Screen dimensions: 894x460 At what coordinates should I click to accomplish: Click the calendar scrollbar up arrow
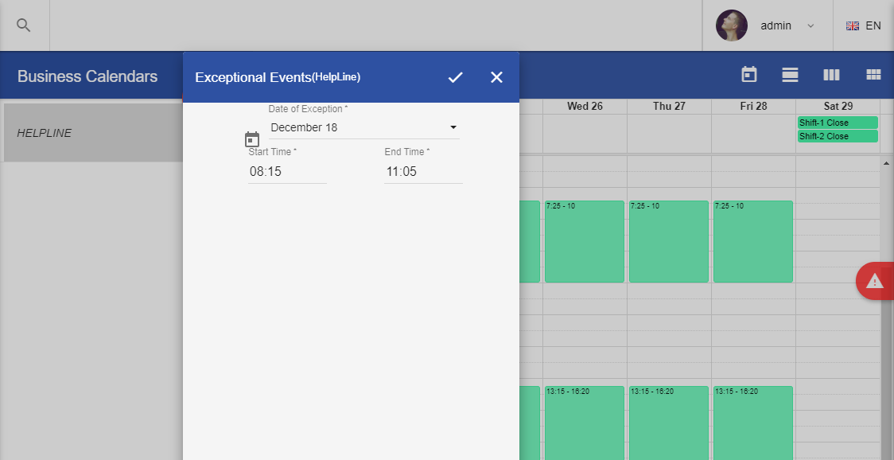(x=886, y=163)
